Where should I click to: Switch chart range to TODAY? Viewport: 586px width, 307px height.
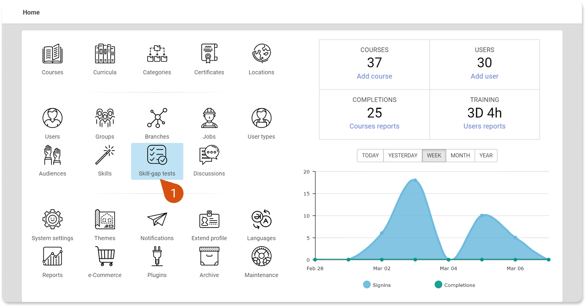(x=370, y=155)
